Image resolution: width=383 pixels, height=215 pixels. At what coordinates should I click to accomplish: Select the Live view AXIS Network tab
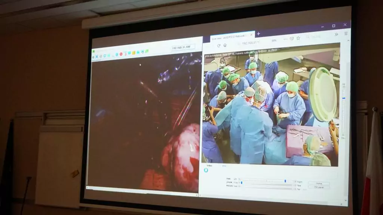227,37
